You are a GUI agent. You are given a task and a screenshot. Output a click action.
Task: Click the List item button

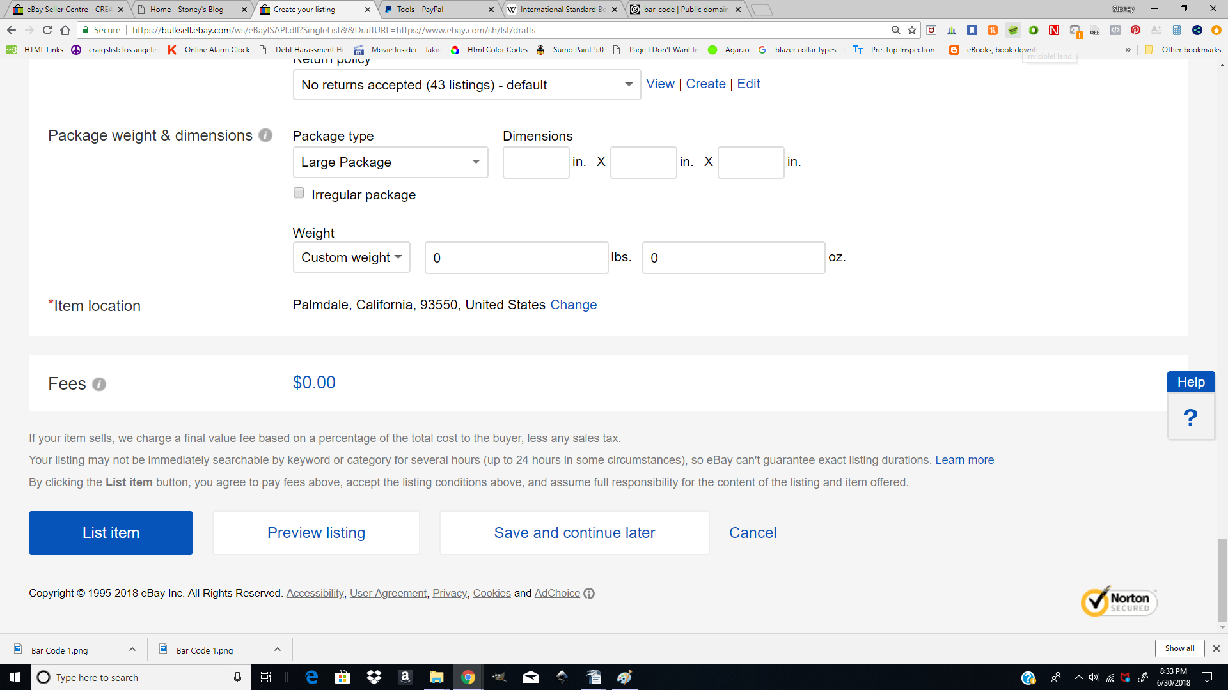(111, 532)
